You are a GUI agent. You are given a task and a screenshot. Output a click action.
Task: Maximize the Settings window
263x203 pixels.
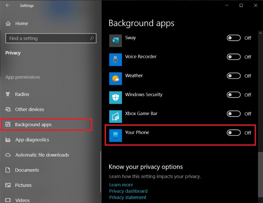tap(241, 5)
